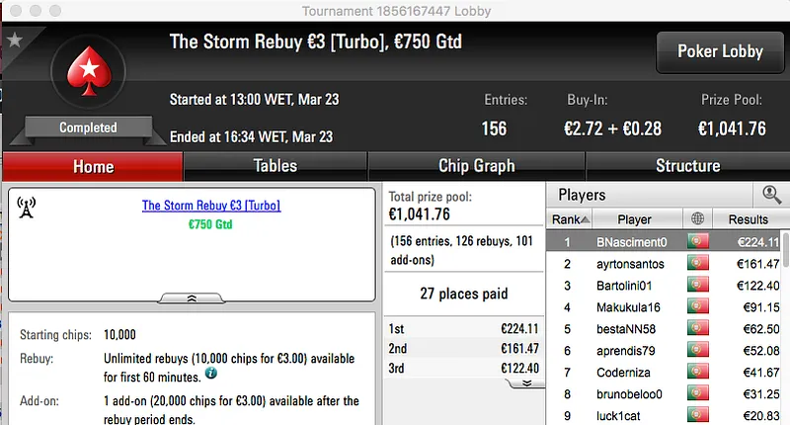Collapse the tournament description panel

192,297
